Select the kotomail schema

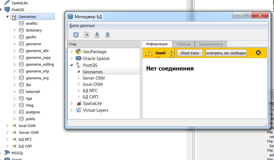tap(33, 92)
